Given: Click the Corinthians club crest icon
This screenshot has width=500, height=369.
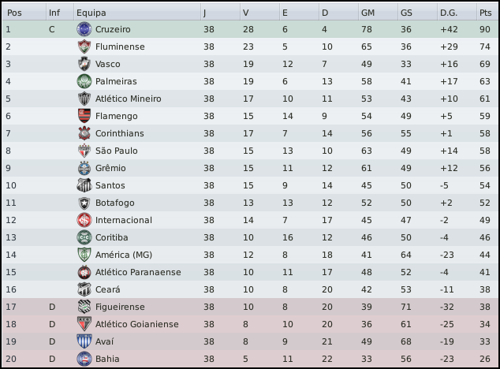Looking at the screenshot, I should pos(84,133).
